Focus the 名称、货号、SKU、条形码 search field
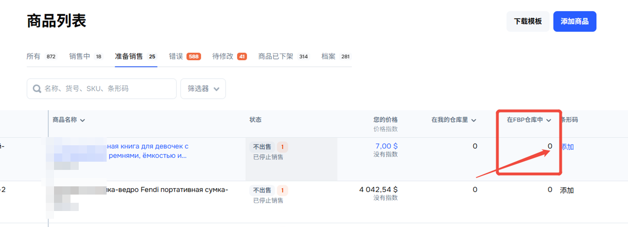 [x=108, y=89]
